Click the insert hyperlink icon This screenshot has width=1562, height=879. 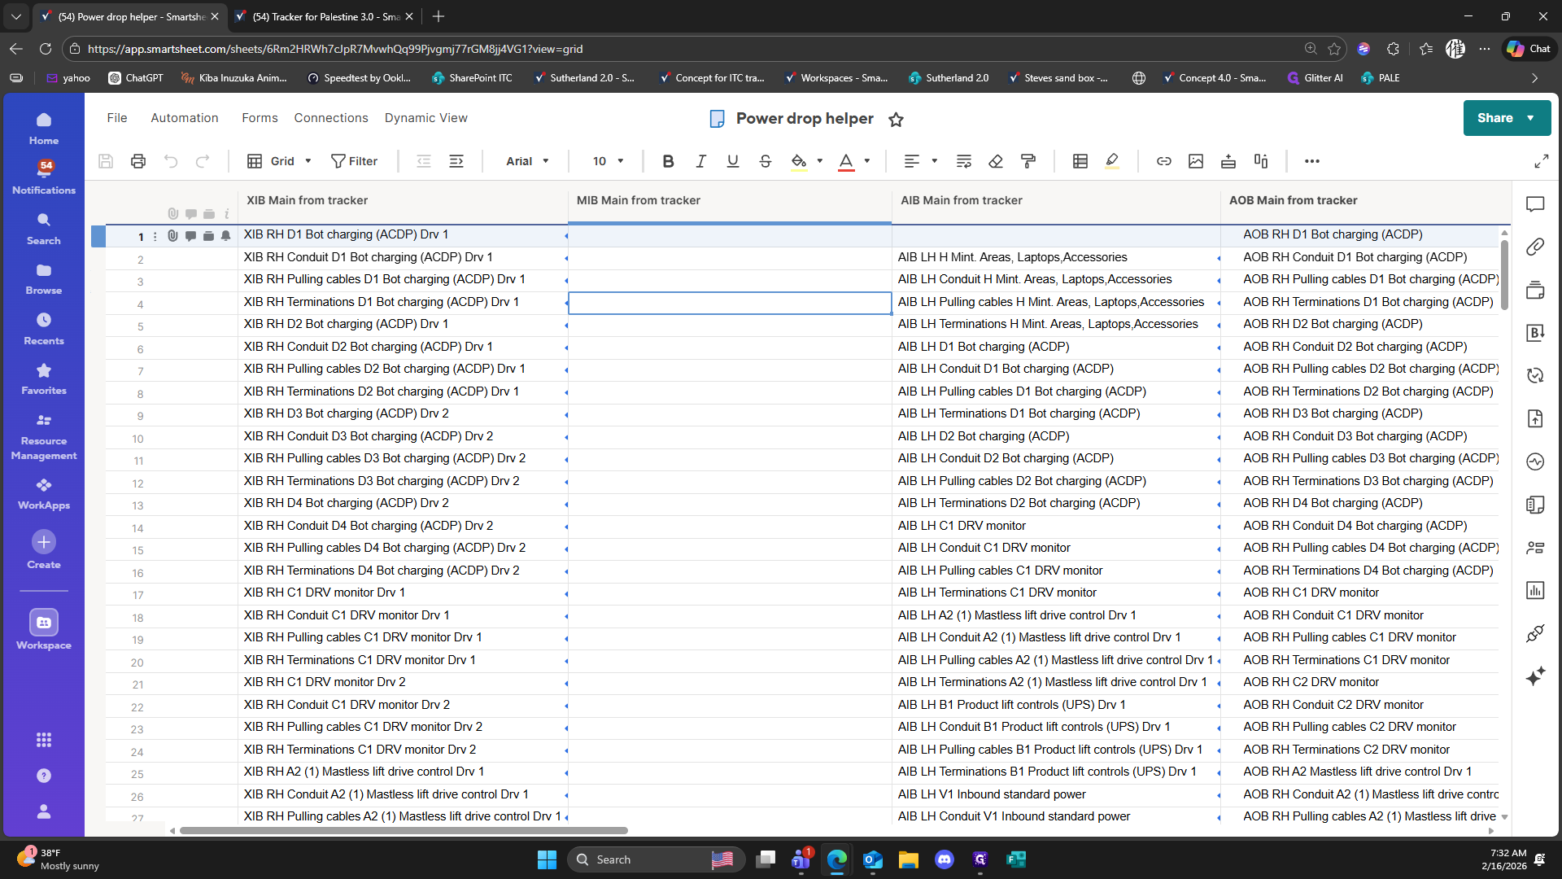tap(1164, 161)
